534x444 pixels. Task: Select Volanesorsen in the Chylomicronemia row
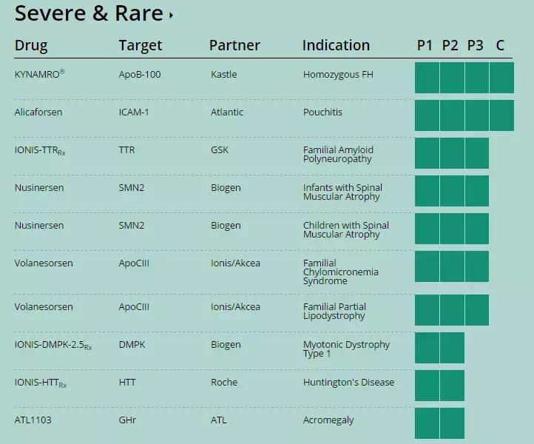[44, 263]
